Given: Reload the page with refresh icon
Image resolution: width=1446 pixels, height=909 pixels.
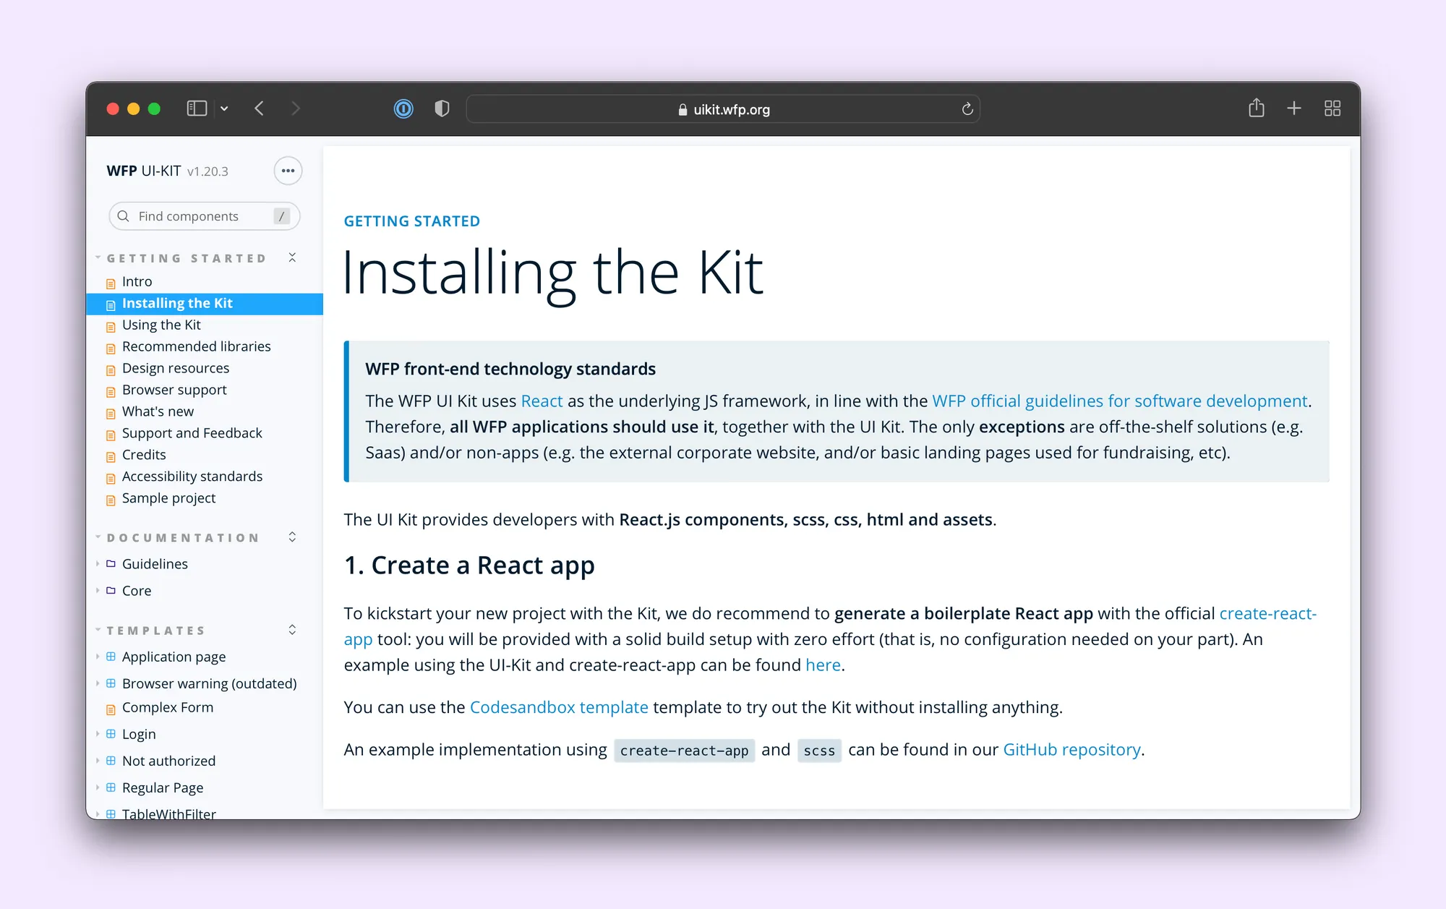Looking at the screenshot, I should point(967,109).
